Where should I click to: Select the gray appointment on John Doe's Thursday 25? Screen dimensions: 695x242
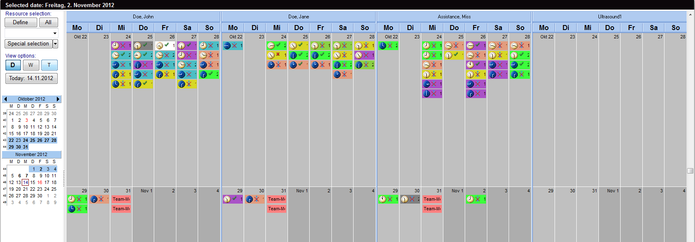pyautogui.click(x=143, y=45)
